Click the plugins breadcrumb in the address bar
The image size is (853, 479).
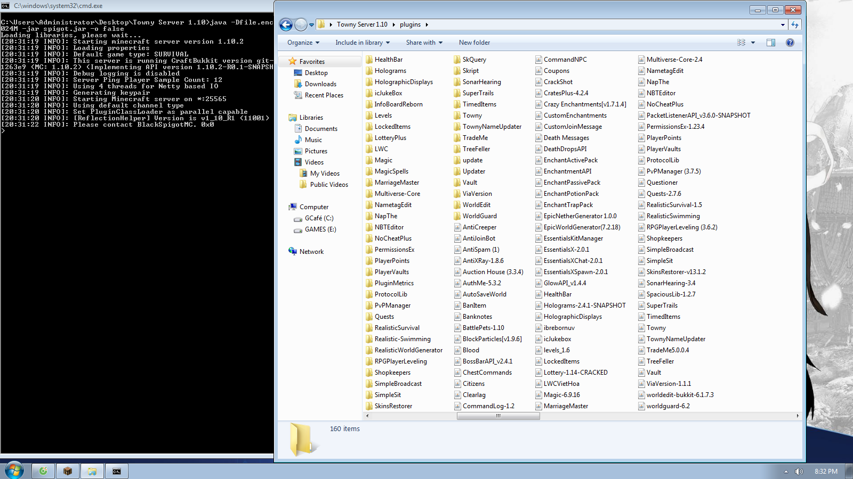410,24
